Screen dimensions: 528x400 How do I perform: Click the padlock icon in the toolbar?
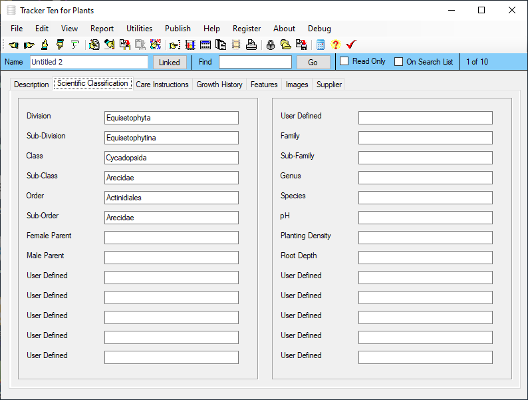click(271, 45)
